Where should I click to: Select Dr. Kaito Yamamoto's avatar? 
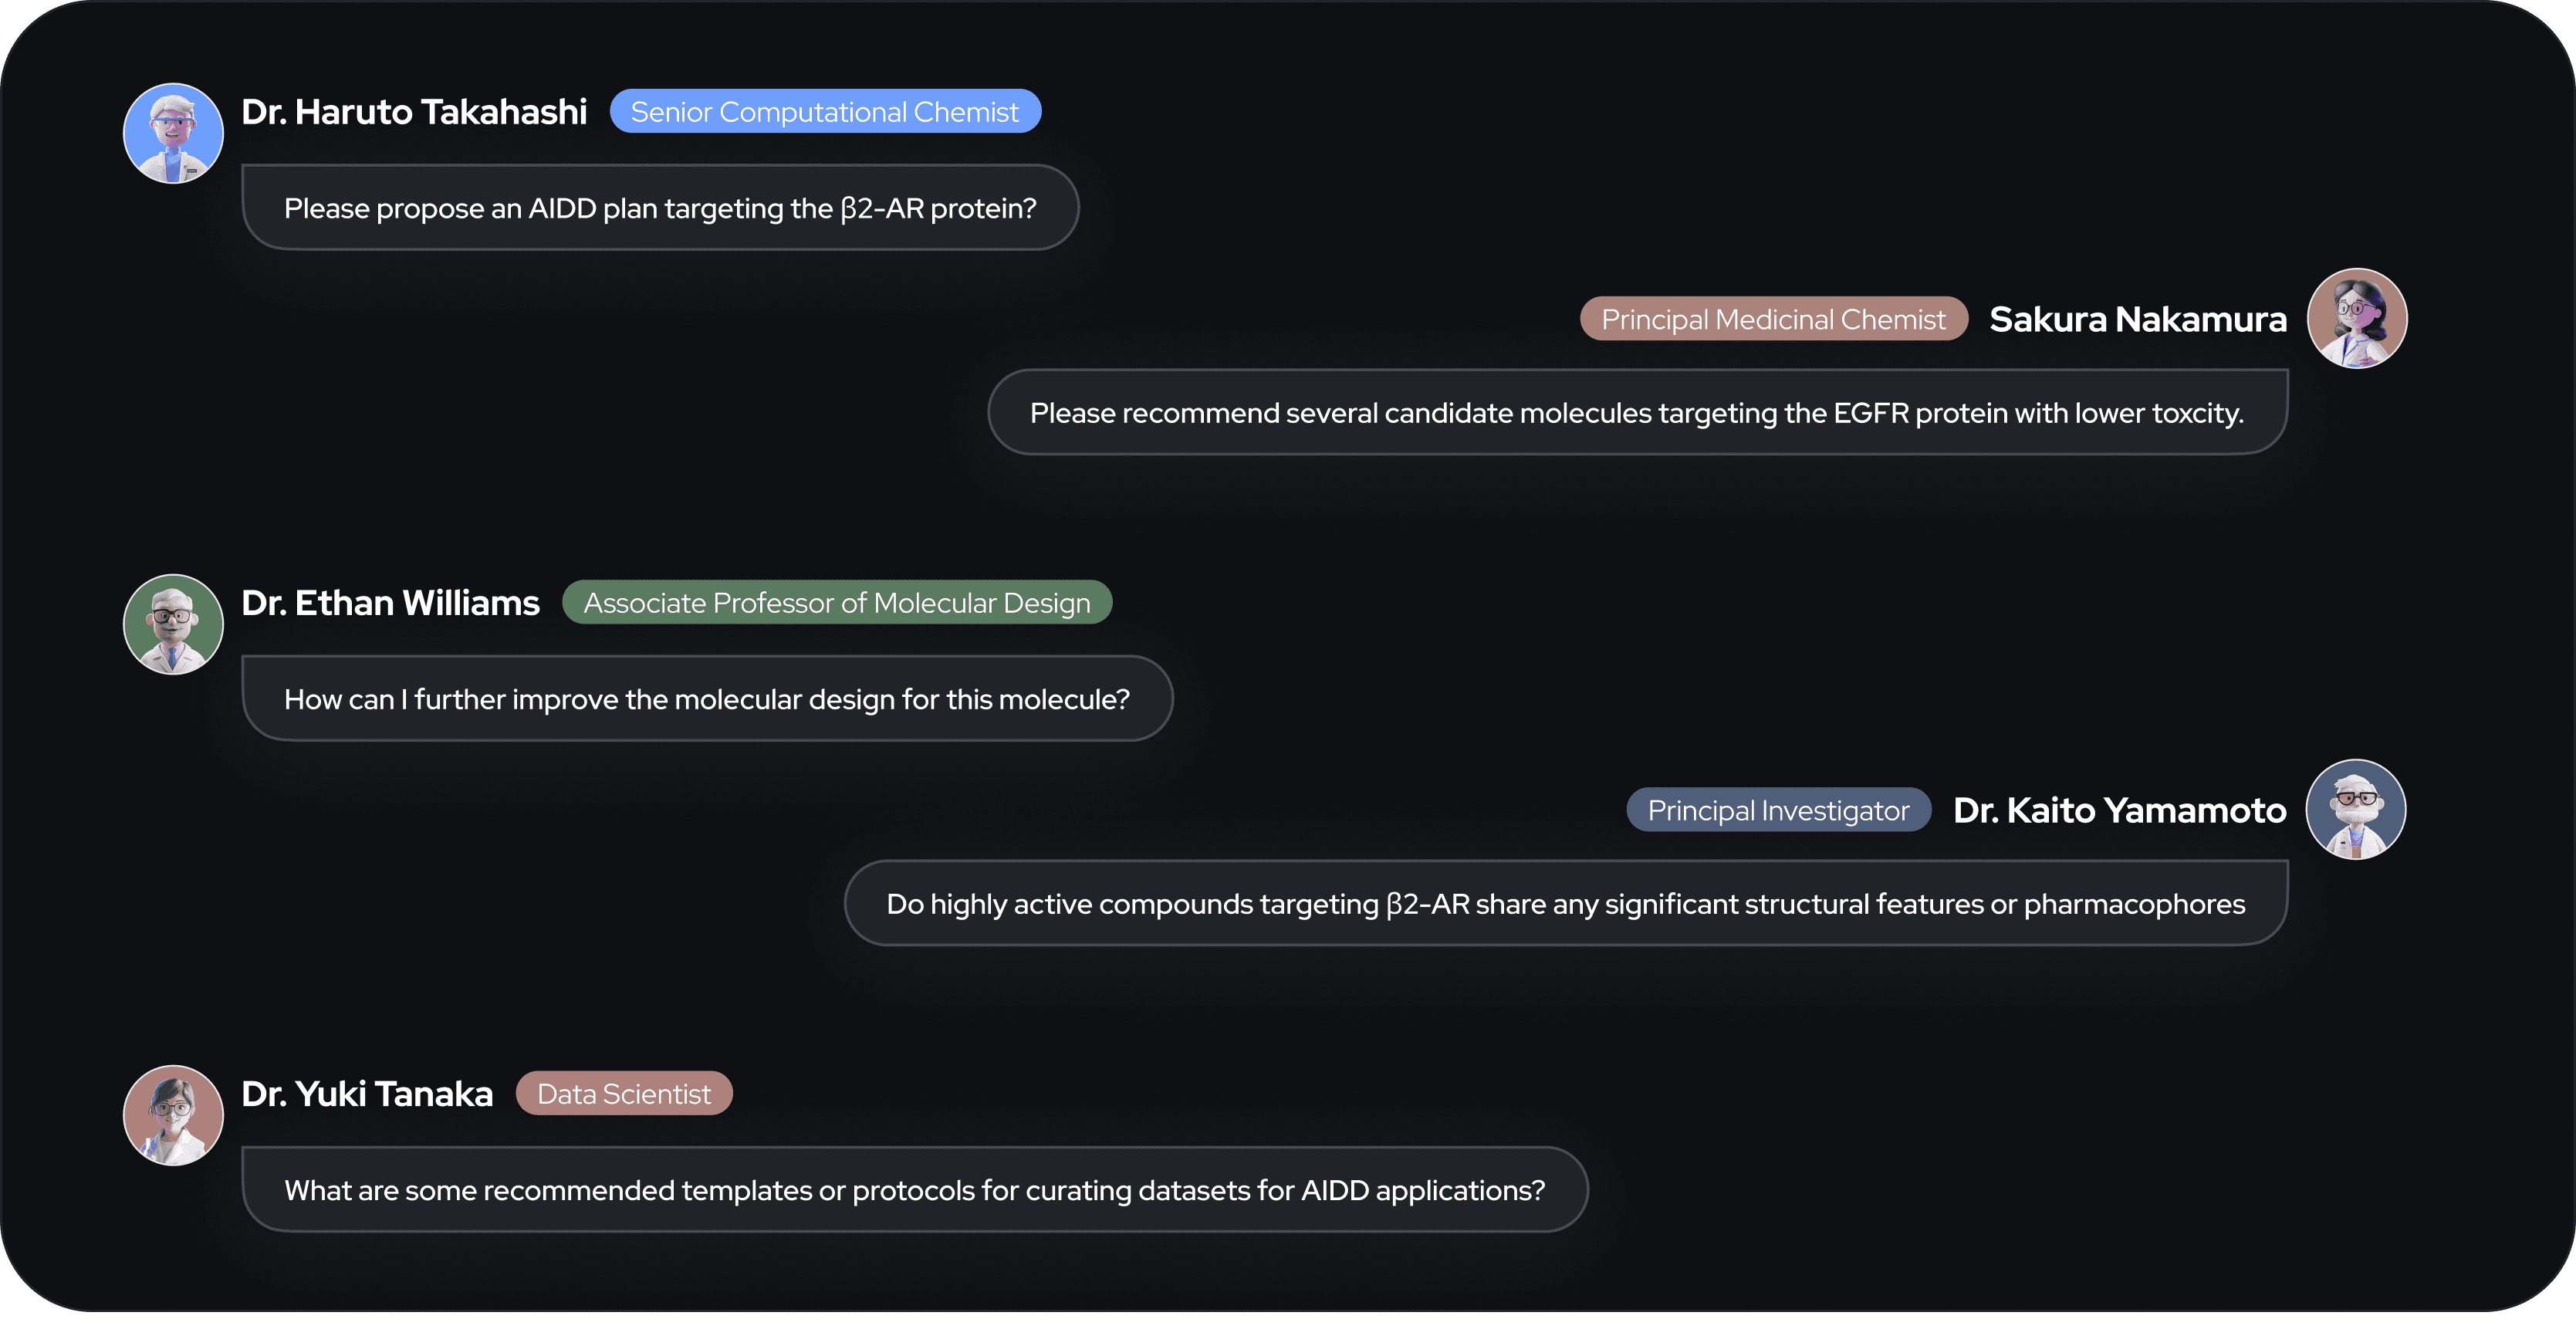pyautogui.click(x=2355, y=809)
